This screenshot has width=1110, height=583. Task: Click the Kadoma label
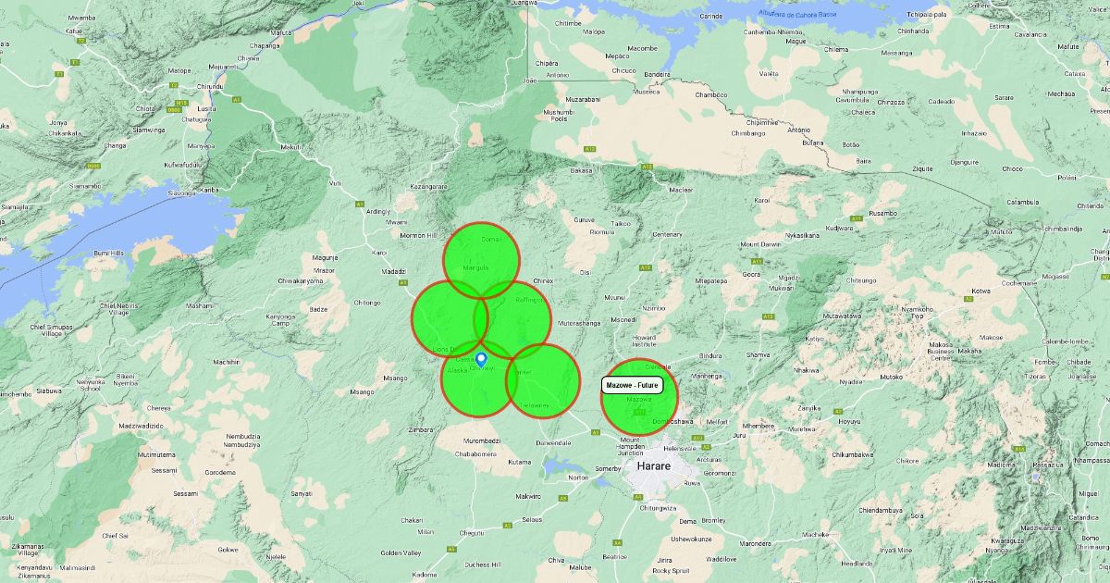pos(425,575)
